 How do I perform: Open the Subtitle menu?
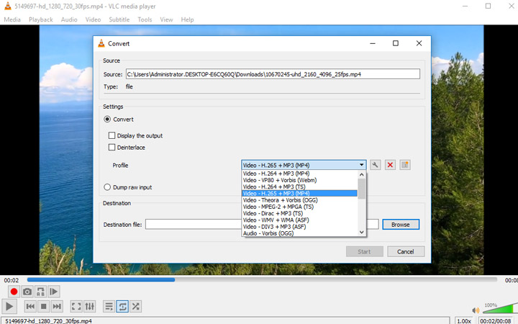tap(119, 19)
